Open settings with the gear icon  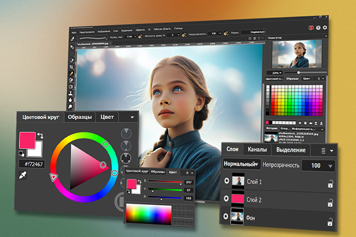click(325, 28)
